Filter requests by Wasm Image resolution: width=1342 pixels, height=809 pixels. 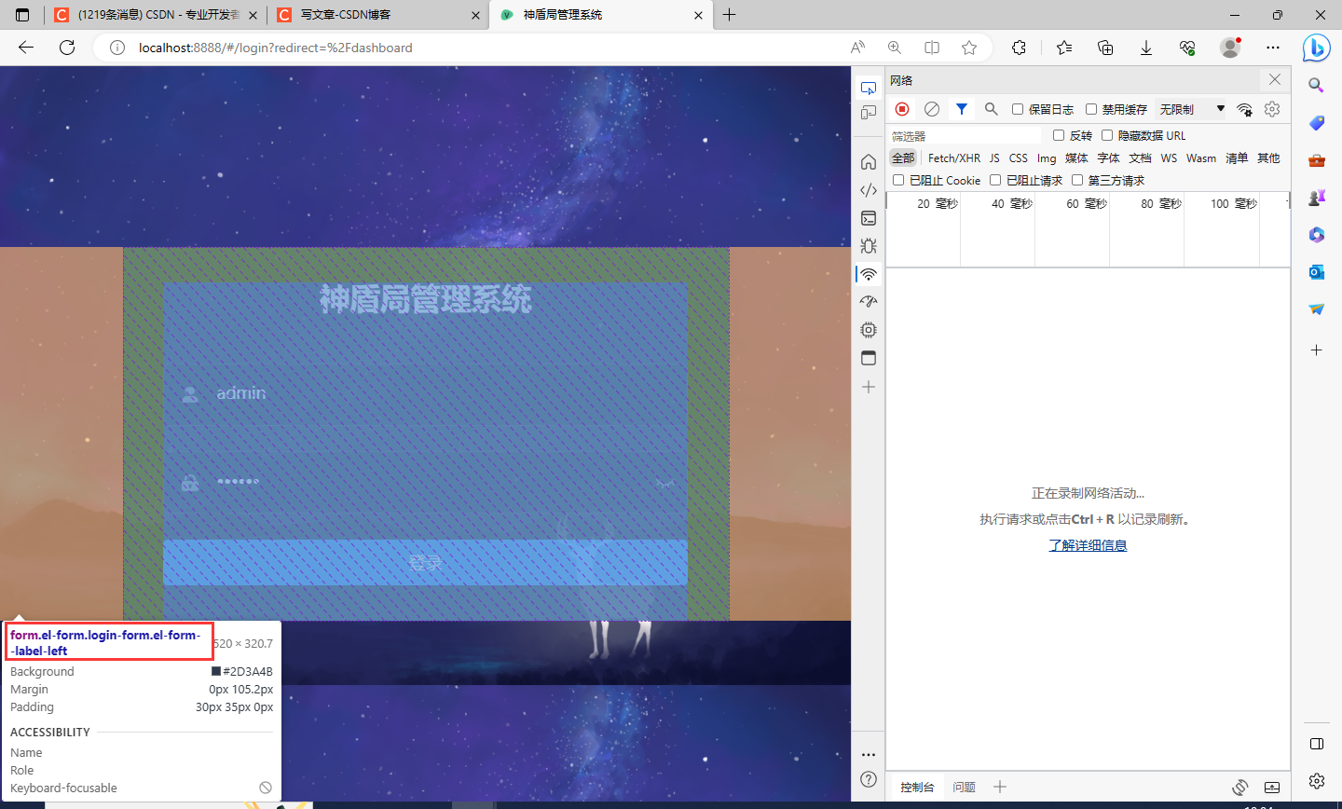point(1201,158)
